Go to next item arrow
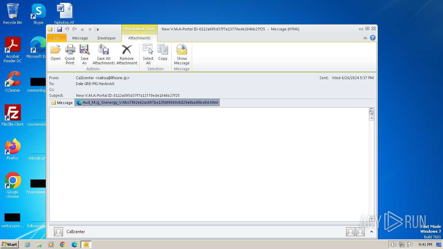443x249 pixels. [x=90, y=29]
